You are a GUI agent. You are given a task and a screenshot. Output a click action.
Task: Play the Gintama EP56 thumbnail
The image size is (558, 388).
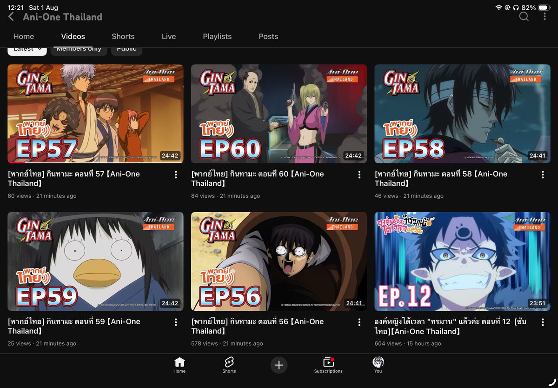click(x=279, y=261)
